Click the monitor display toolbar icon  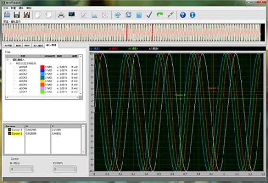[72, 15]
